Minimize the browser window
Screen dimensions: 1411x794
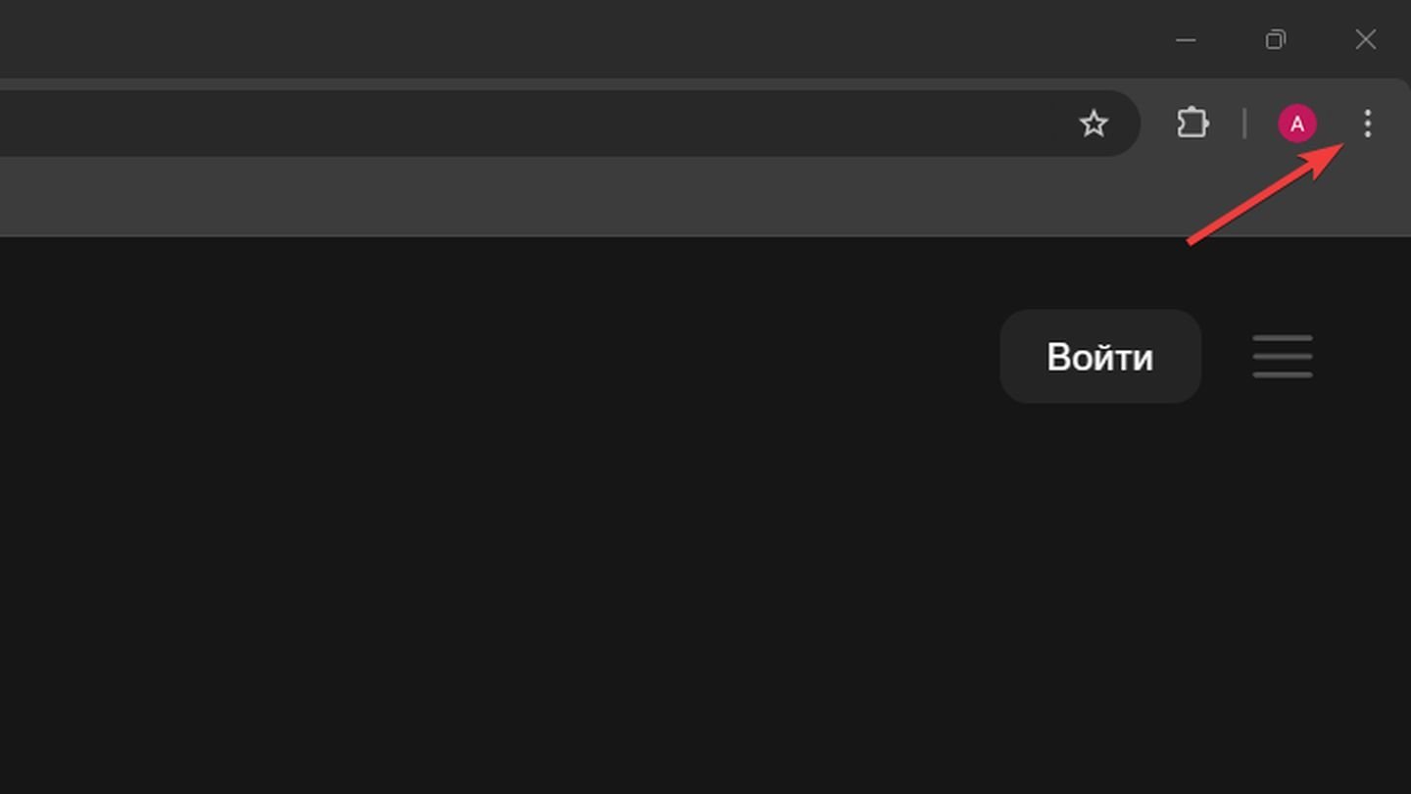click(x=1186, y=40)
